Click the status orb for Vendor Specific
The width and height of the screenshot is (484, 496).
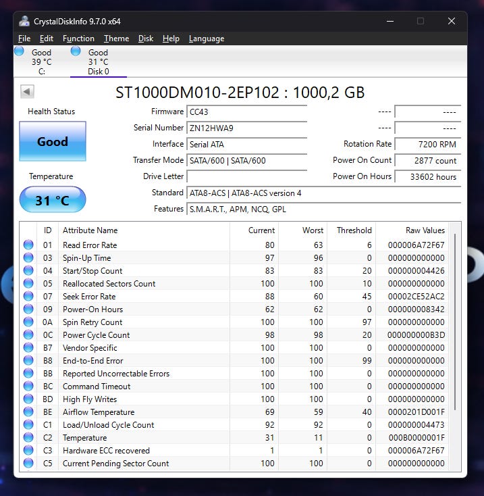pos(28,347)
